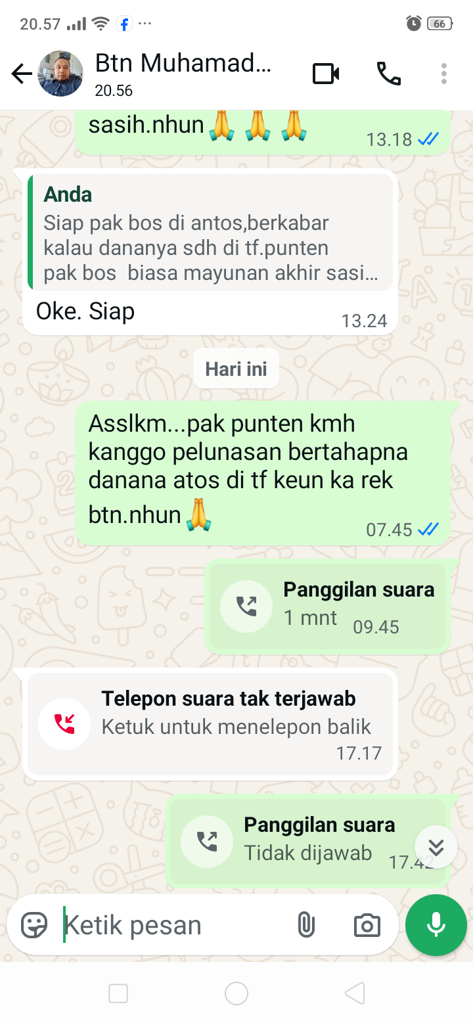This screenshot has width=473, height=1025.
Task: Open contact info for Btn Muhamad
Action: pos(183,75)
